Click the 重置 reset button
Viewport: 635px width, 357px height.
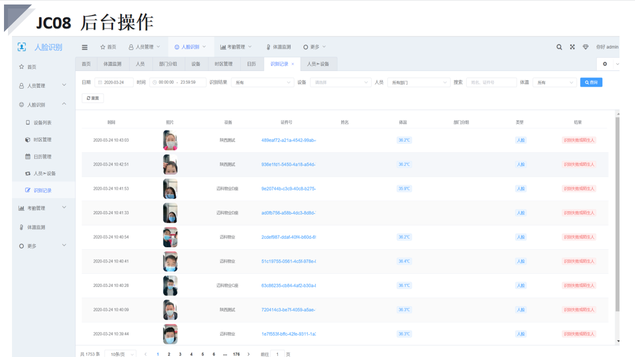pyautogui.click(x=93, y=99)
